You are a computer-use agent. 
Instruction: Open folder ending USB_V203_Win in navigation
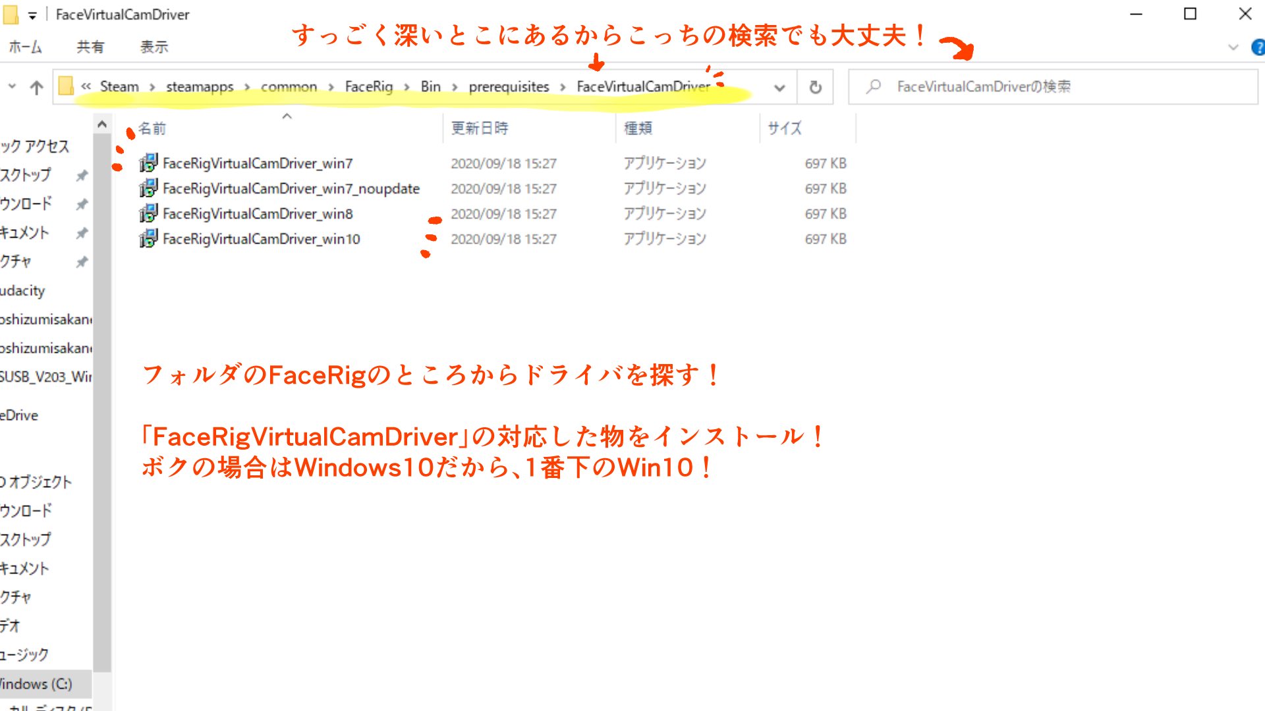(x=46, y=377)
